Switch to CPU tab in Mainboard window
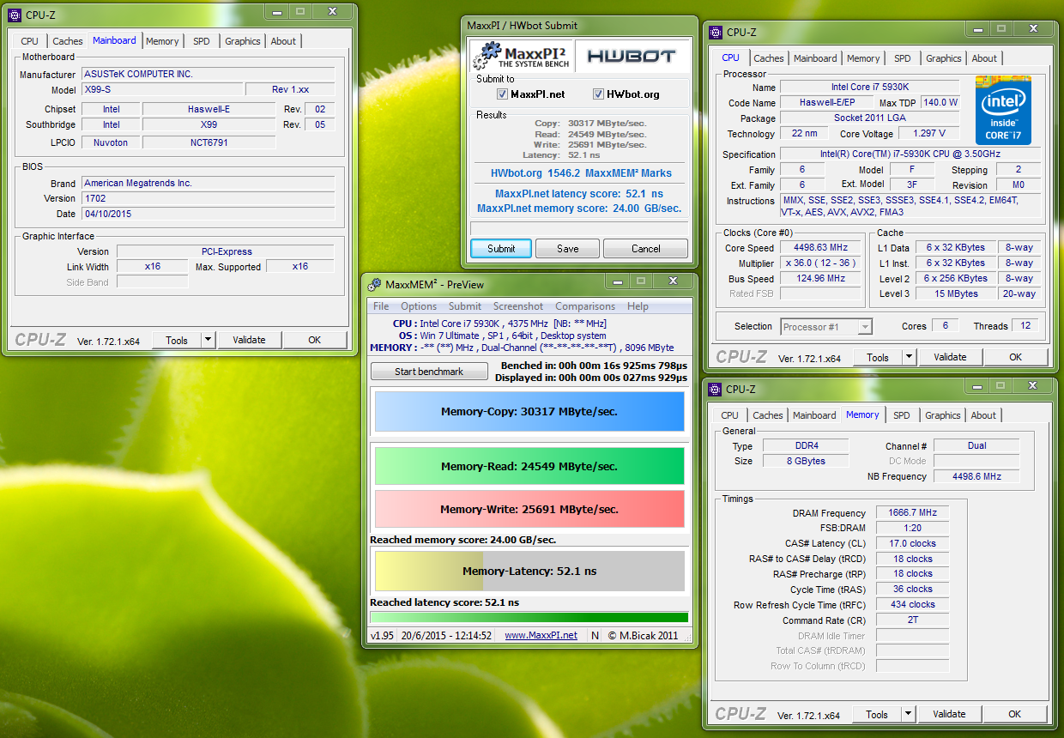The height and width of the screenshot is (738, 1064). (x=30, y=41)
